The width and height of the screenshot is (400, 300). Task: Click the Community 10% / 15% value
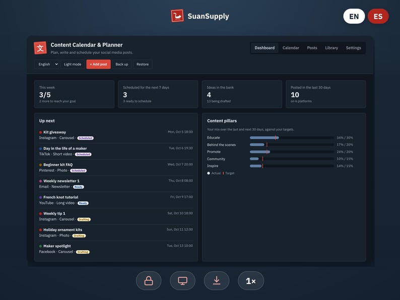pyautogui.click(x=345, y=159)
